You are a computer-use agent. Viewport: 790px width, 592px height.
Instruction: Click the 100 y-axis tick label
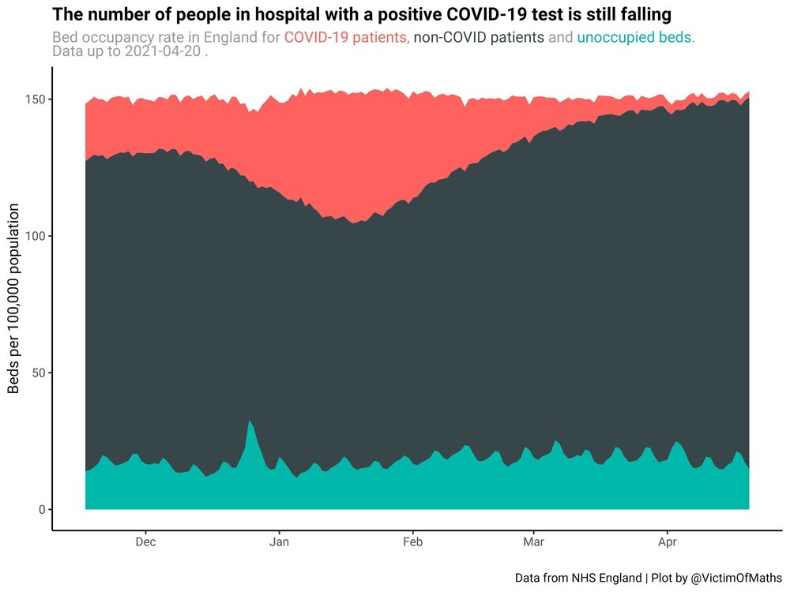point(36,236)
